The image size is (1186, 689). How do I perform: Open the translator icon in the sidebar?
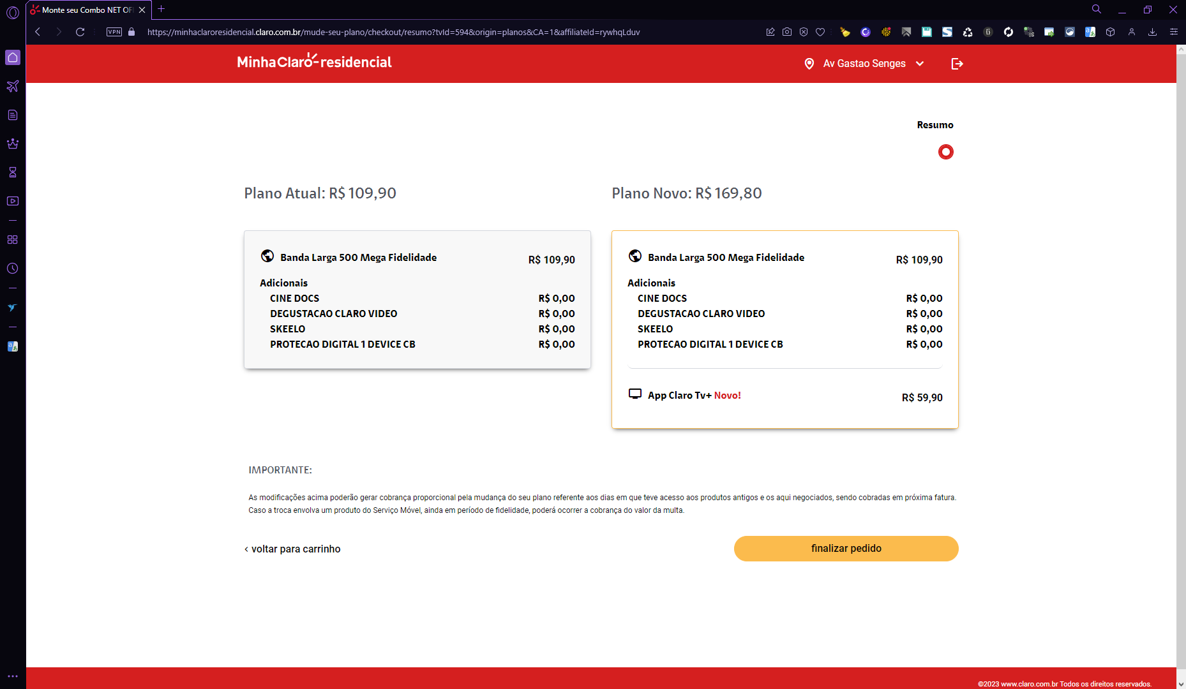point(13,346)
